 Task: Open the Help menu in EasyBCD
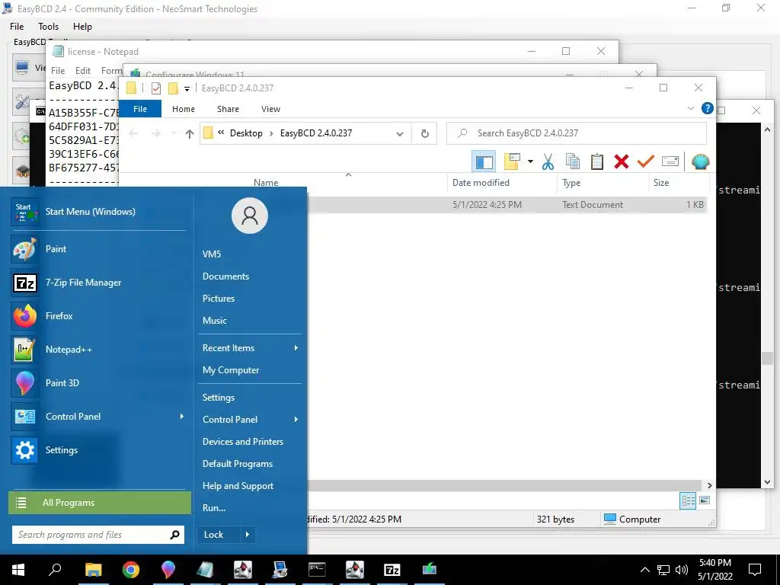coord(82,27)
